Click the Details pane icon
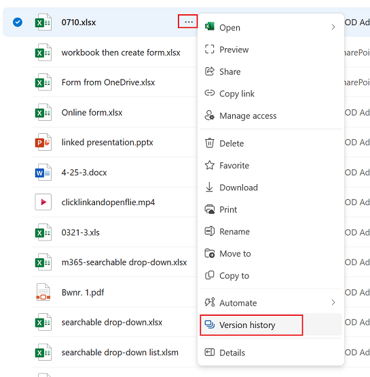The image size is (370, 377). coord(210,353)
